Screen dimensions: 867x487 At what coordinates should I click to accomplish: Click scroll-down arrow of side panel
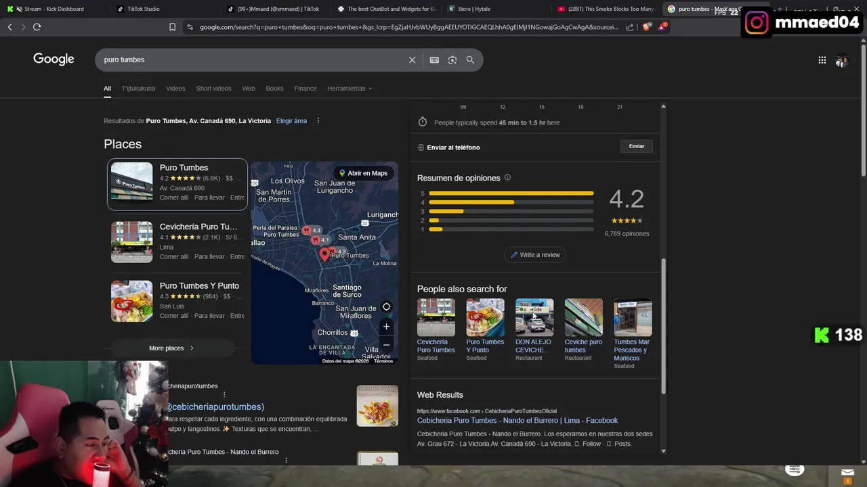click(663, 450)
